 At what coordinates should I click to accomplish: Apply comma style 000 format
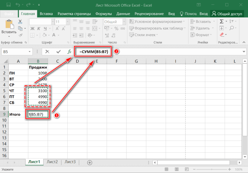(x=123, y=29)
